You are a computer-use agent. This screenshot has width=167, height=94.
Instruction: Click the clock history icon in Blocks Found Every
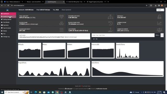tap(110, 23)
